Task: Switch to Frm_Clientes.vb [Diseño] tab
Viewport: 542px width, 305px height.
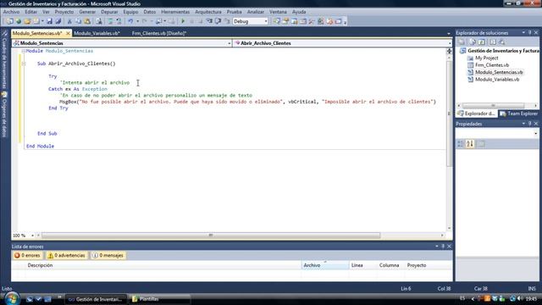Action: (x=159, y=33)
